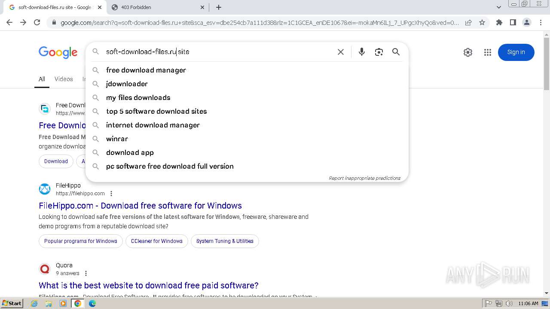Open Windows Media Player from the taskbar
Image resolution: width=550 pixels, height=309 pixels.
click(x=63, y=303)
